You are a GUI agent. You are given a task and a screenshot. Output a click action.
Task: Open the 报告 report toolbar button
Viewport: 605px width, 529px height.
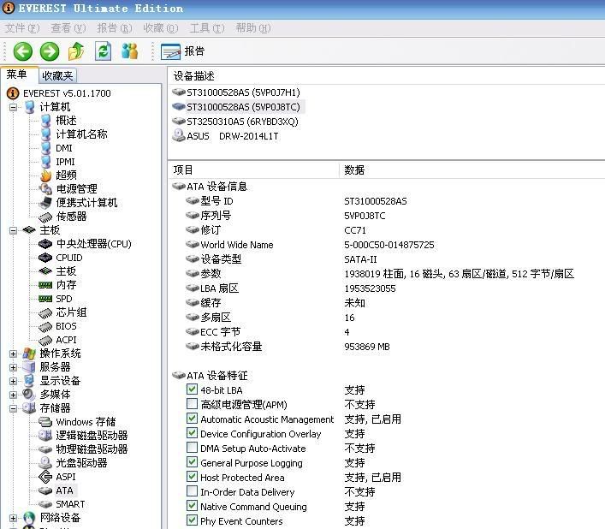tap(184, 51)
